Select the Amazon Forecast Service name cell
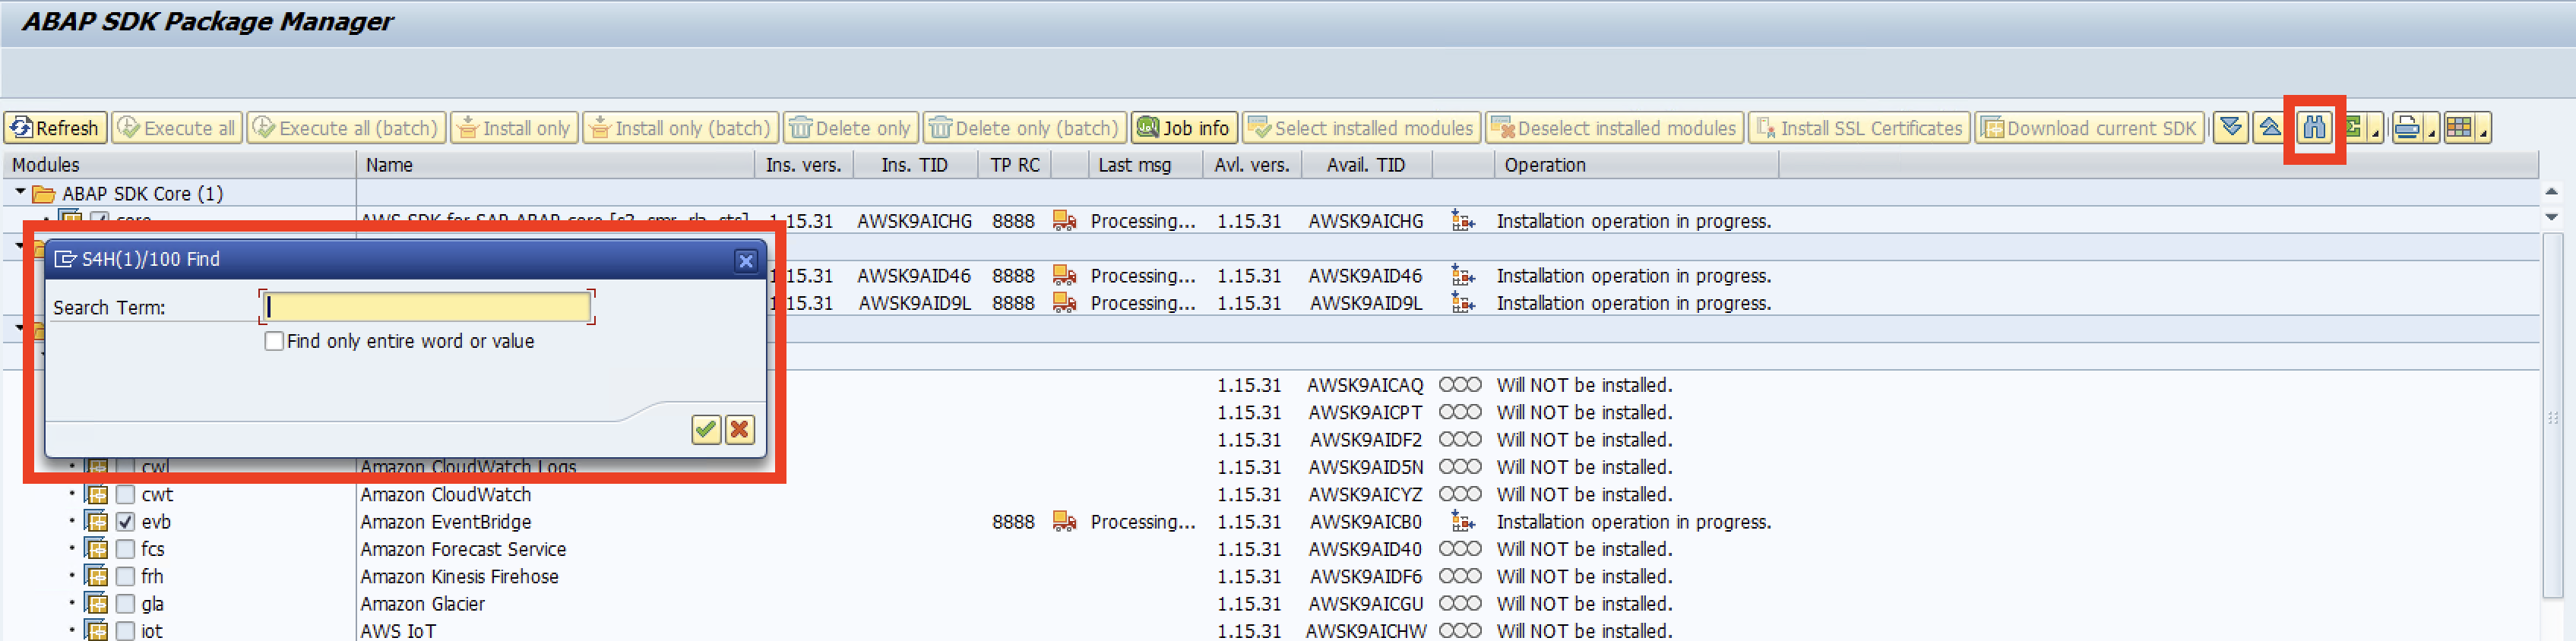This screenshot has width=2576, height=641. click(463, 549)
